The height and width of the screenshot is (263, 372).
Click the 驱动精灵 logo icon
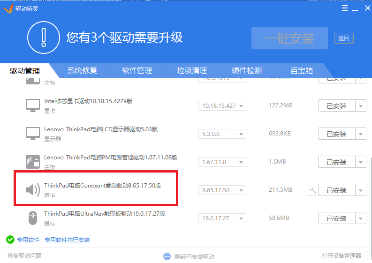click(8, 9)
